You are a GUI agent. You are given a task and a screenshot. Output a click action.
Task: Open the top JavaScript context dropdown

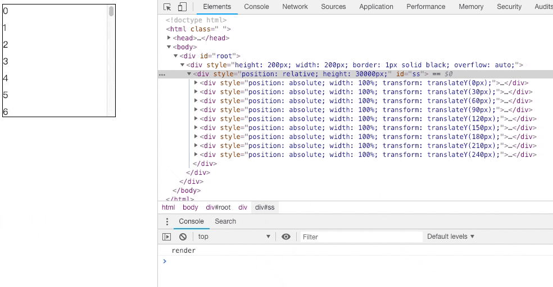point(234,237)
